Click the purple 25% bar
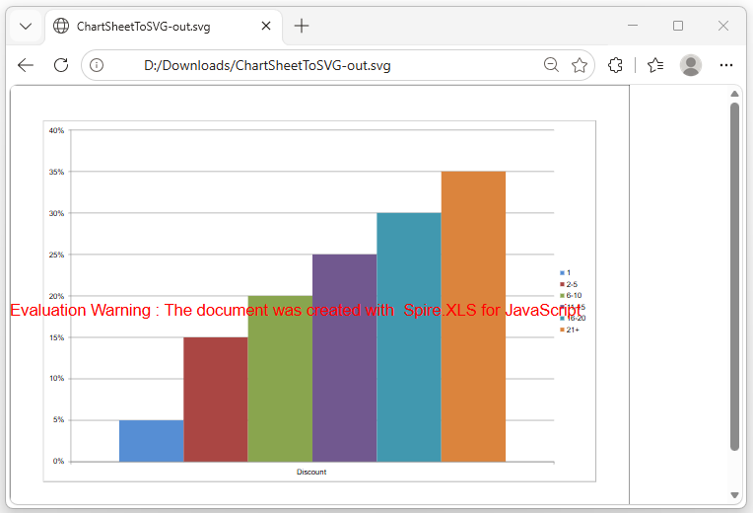Viewport: 753px width, 513px height. (344, 358)
